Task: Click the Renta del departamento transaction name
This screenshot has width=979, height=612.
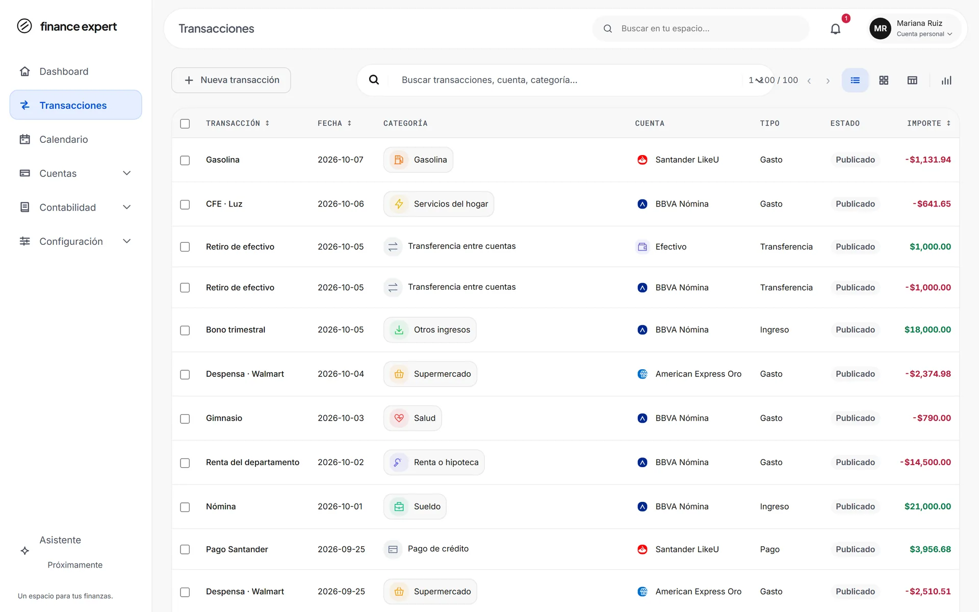Action: pos(252,463)
